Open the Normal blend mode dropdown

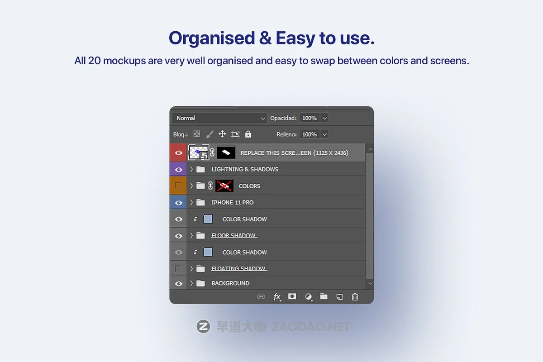coord(221,118)
